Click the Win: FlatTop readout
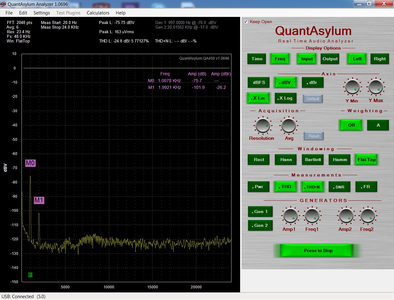This screenshot has height=300, width=394. coord(18,41)
